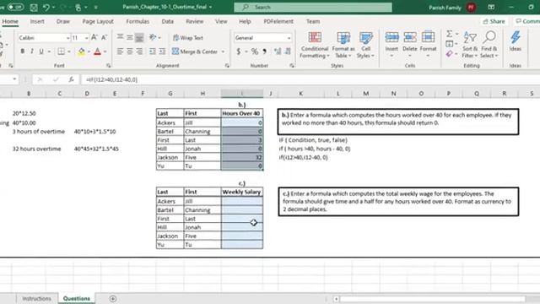Image resolution: width=540 pixels, height=304 pixels.
Task: Align cell text to the right
Action: click(x=139, y=52)
